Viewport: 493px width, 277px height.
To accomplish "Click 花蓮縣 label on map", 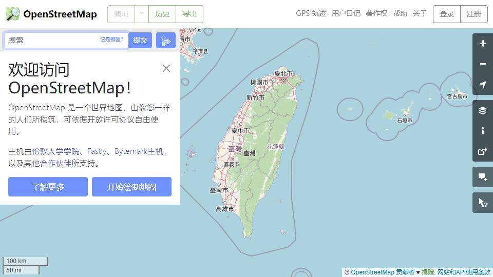I will pos(275,147).
